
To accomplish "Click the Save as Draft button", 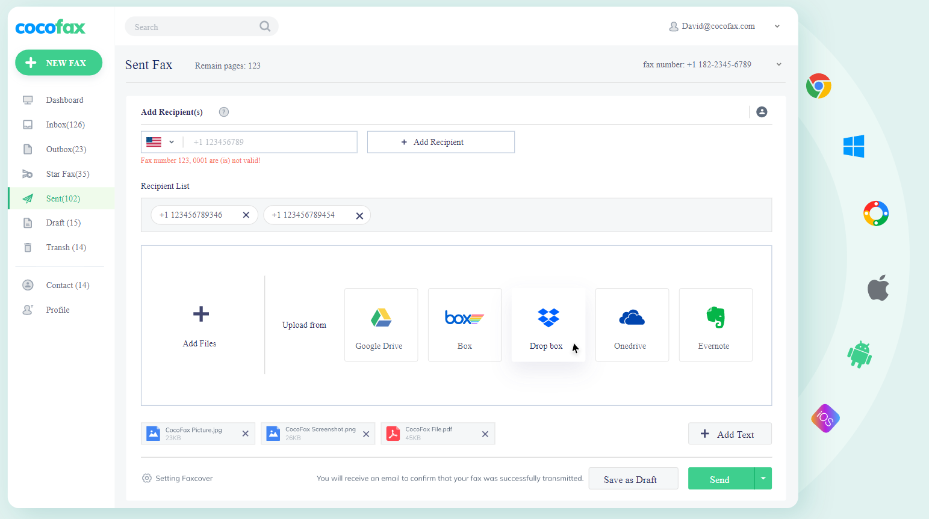I will coord(633,479).
